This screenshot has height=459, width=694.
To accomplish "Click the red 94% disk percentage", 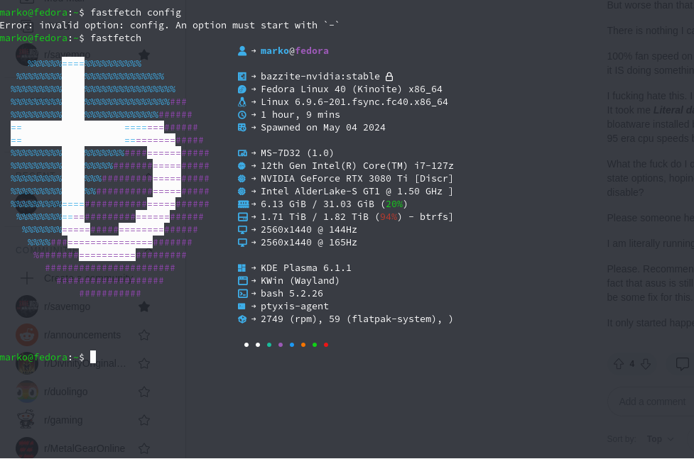I will coord(389,217).
